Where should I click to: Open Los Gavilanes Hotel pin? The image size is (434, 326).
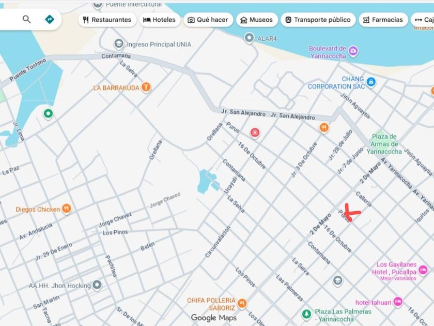pyautogui.click(x=423, y=270)
